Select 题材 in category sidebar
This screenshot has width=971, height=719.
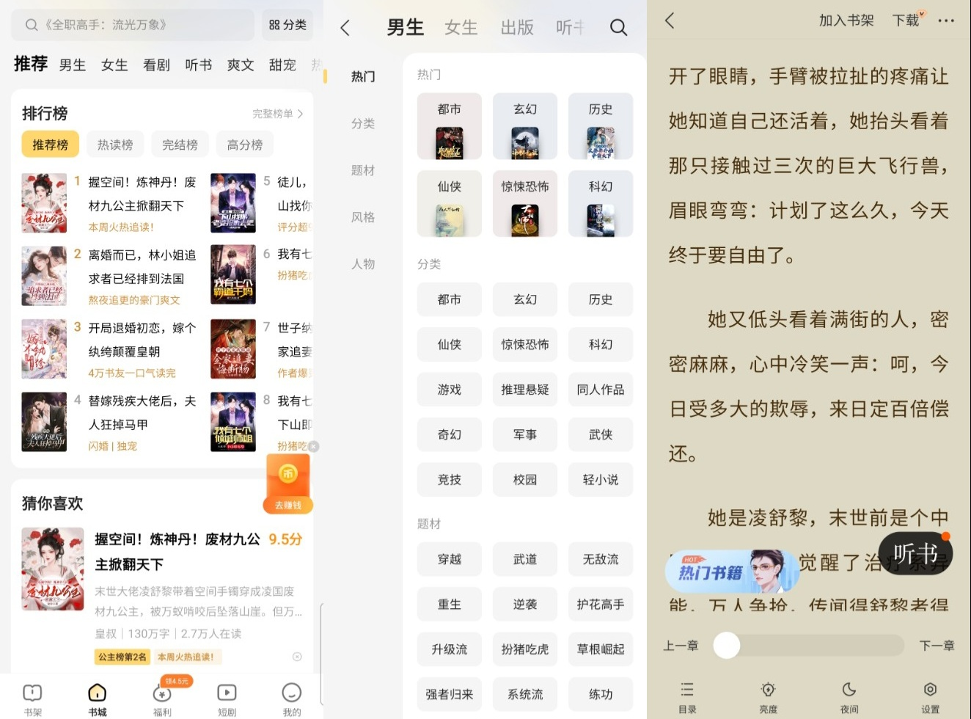click(x=363, y=170)
